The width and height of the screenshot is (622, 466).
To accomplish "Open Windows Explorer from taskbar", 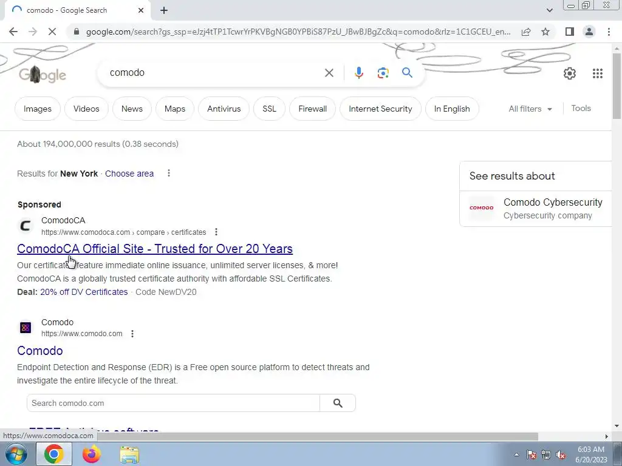I will tap(129, 455).
